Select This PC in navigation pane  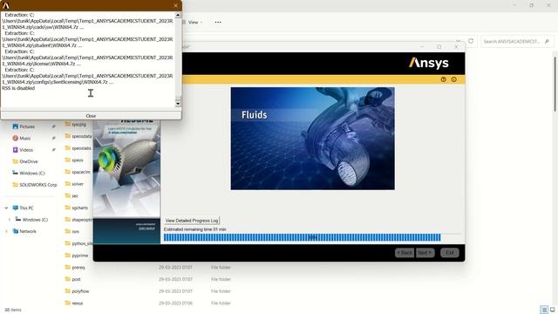pyautogui.click(x=26, y=208)
